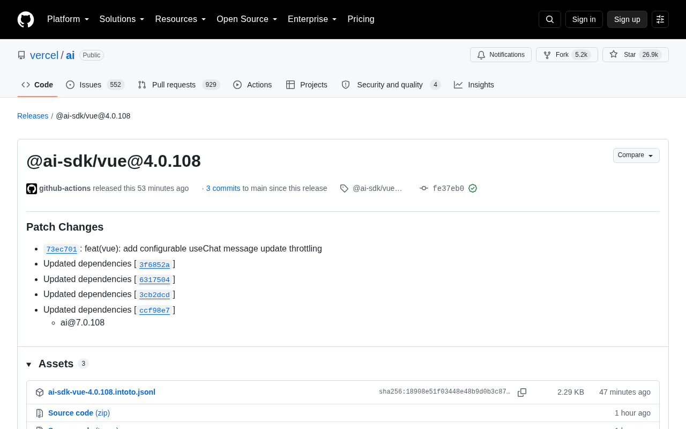
Task: Open the @ai-sdk/vue tag link
Action: tap(377, 188)
